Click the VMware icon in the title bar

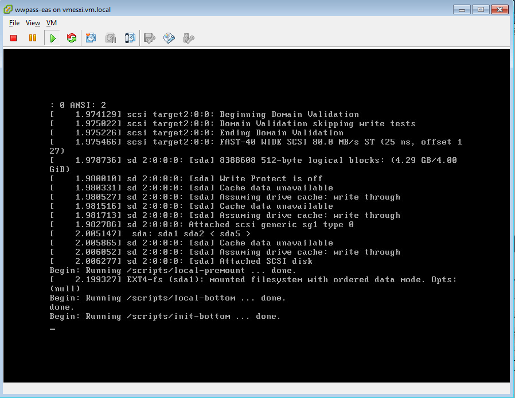click(x=7, y=9)
